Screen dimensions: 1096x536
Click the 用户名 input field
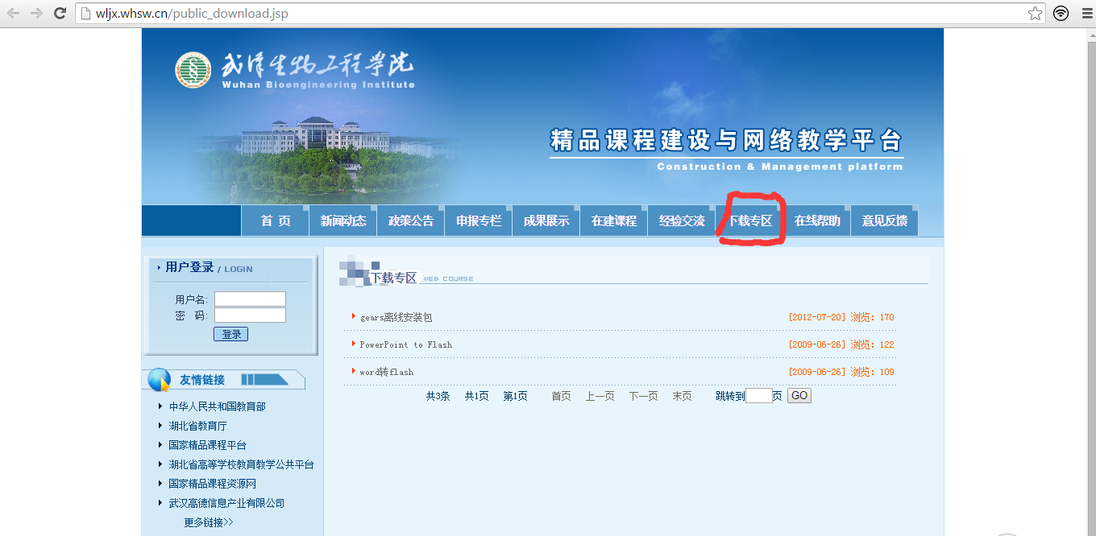click(x=250, y=299)
